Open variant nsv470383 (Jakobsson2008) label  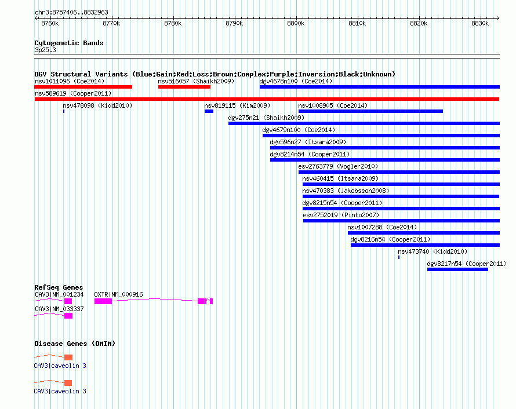346,191
